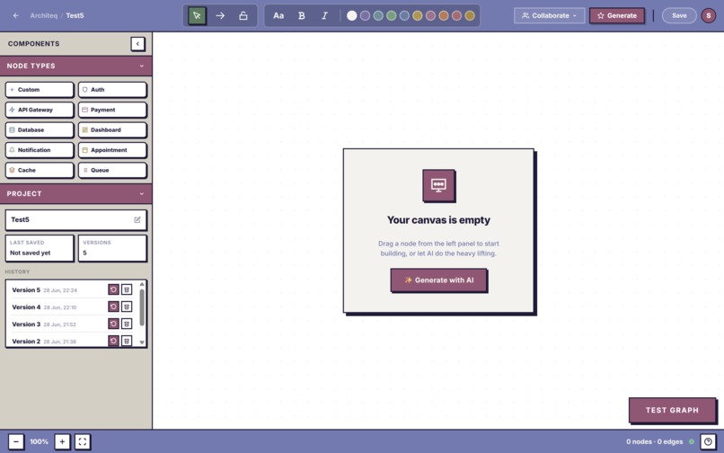Restore Version 3

113,324
